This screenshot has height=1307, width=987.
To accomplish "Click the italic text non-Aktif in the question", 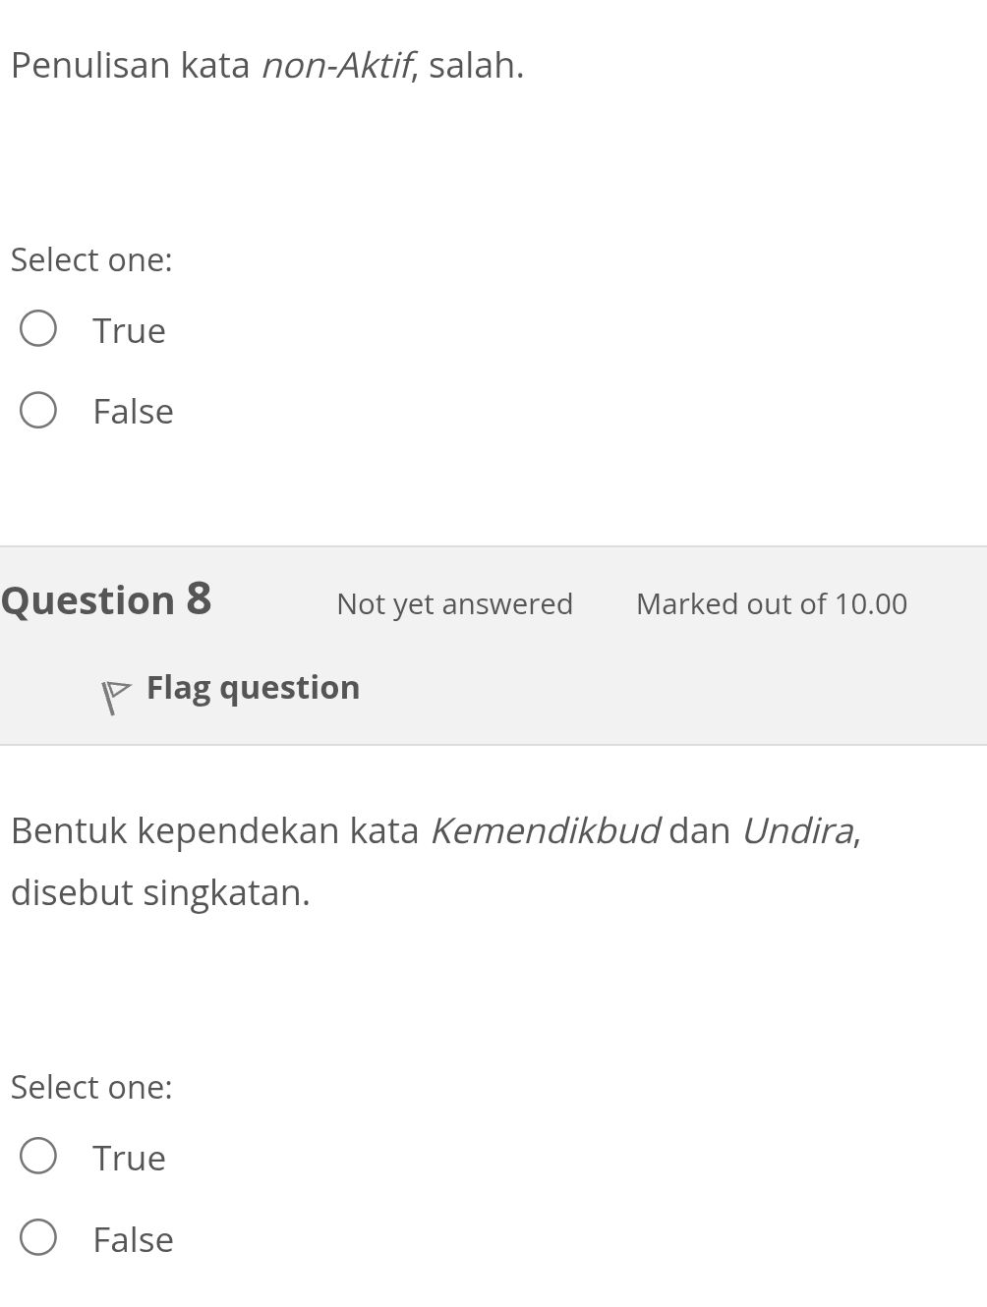I will 335,65.
